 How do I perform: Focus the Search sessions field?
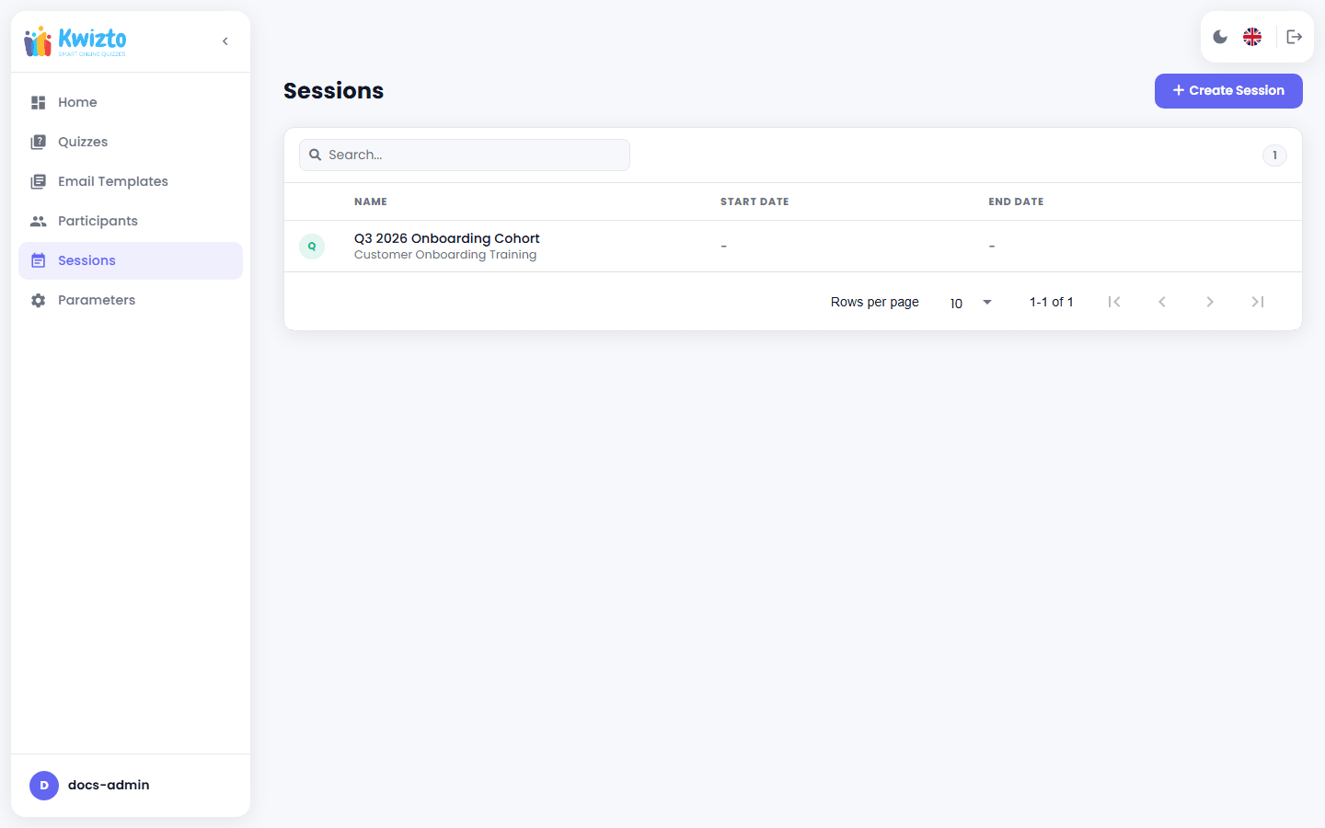pyautogui.click(x=465, y=155)
